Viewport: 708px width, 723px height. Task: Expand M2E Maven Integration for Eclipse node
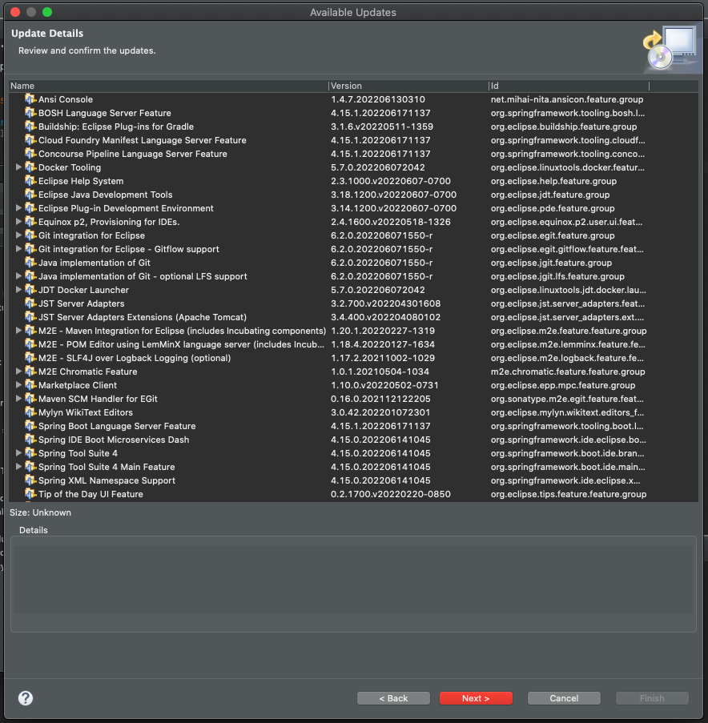[x=18, y=331]
